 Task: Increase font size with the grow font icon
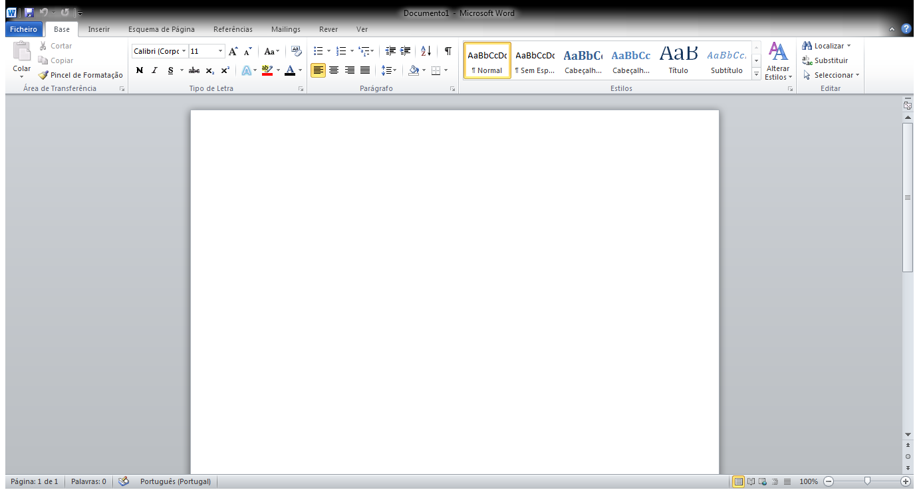pos(233,51)
